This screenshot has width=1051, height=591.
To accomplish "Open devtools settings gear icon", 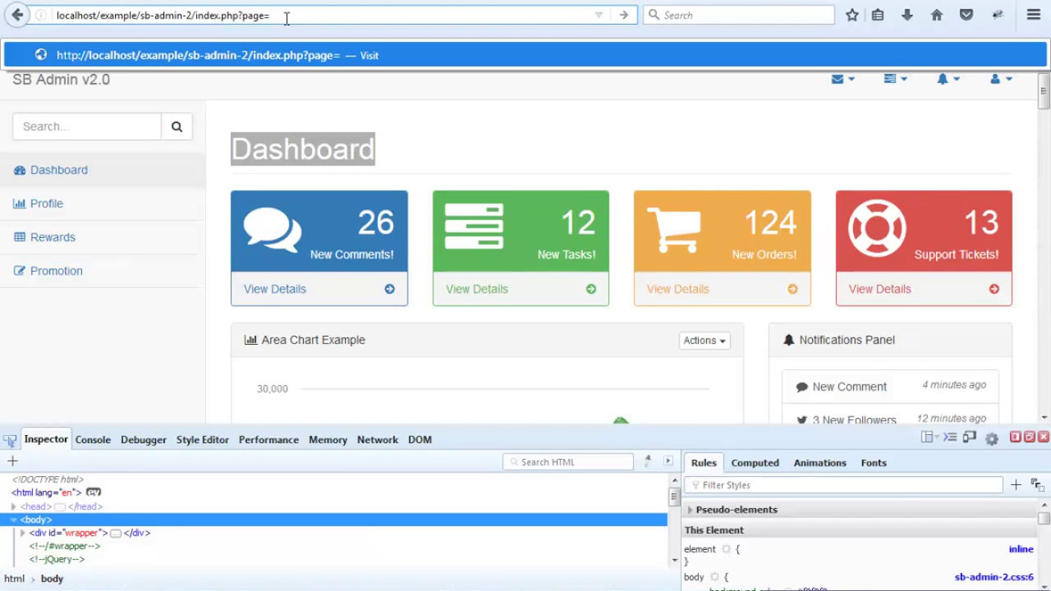I will pos(991,438).
